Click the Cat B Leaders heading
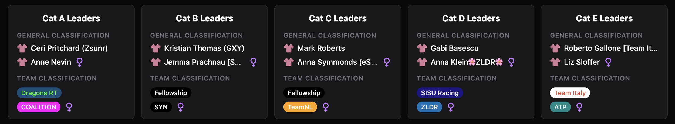Image resolution: width=675 pixels, height=124 pixels. [204, 18]
